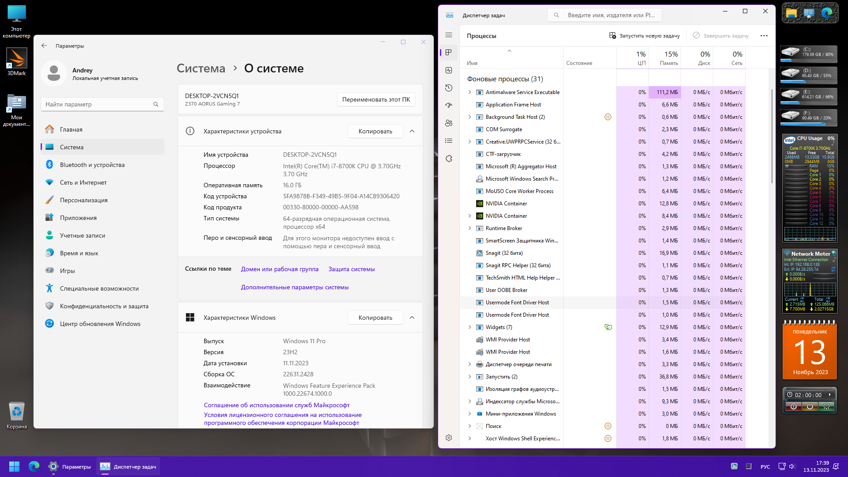
Task: Open three-dots more options in Task Manager
Action: coord(764,36)
